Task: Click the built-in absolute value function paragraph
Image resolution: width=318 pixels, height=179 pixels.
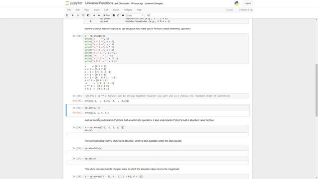Action: [x=149, y=120]
